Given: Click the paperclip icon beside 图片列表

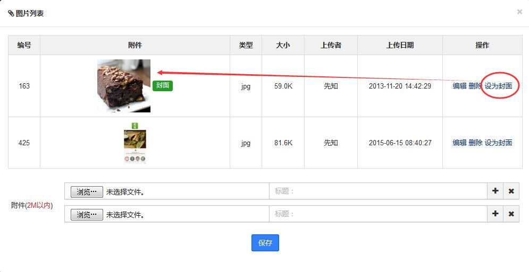Looking at the screenshot, I should [11, 13].
